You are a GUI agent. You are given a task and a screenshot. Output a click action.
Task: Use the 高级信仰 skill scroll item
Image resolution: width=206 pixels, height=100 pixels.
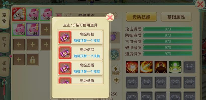pyautogui.click(x=80, y=53)
